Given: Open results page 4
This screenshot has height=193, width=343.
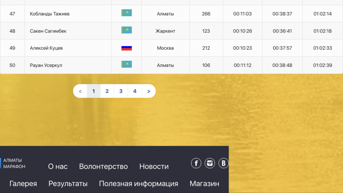Looking at the screenshot, I should (x=135, y=91).
